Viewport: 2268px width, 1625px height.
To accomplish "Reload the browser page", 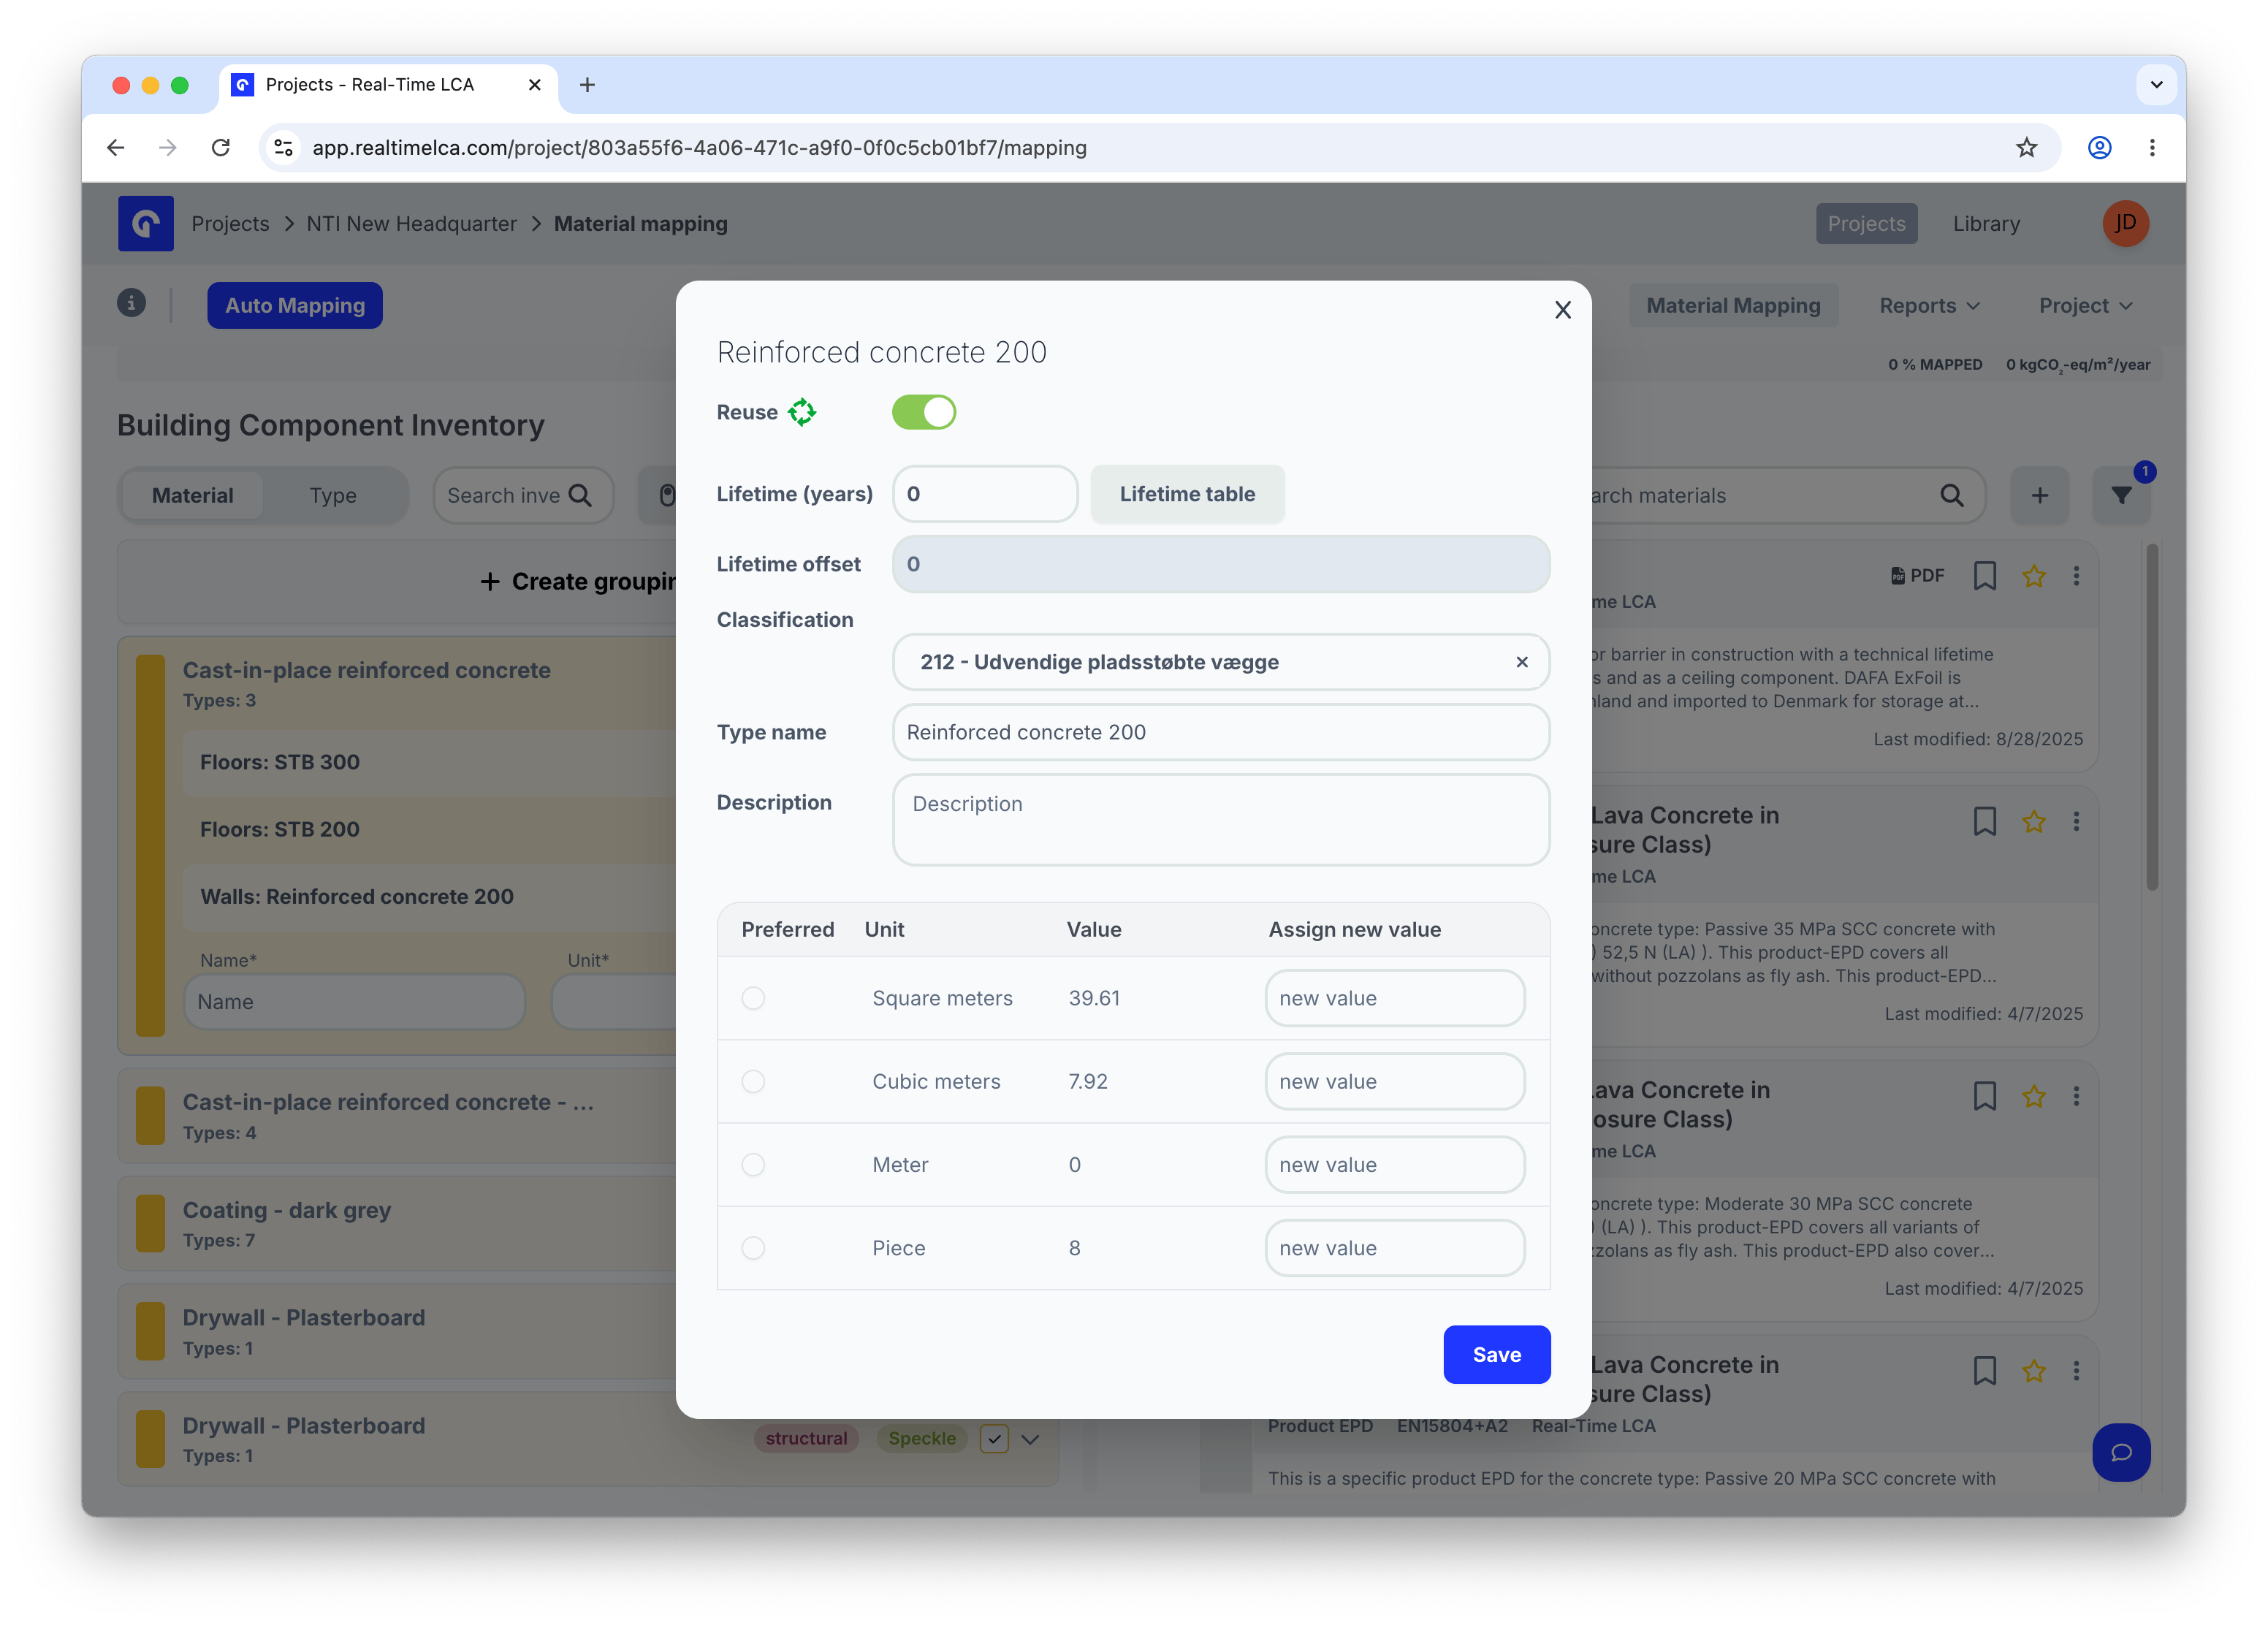I will point(221,148).
